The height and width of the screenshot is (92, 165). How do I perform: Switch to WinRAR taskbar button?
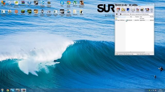click(x=23, y=90)
